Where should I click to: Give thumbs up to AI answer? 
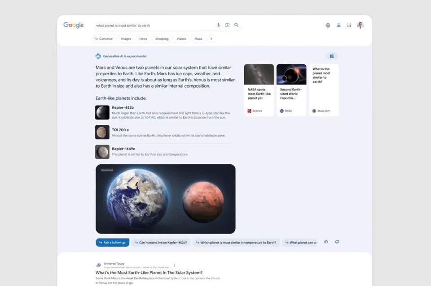coord(326,242)
